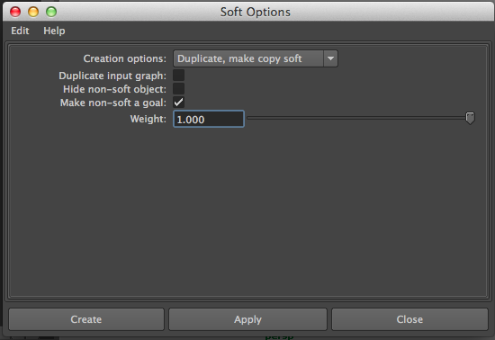Click the Create button
This screenshot has width=495, height=340.
pyautogui.click(x=86, y=319)
